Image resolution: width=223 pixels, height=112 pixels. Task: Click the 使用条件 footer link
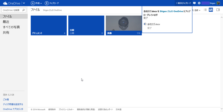(52, 109)
